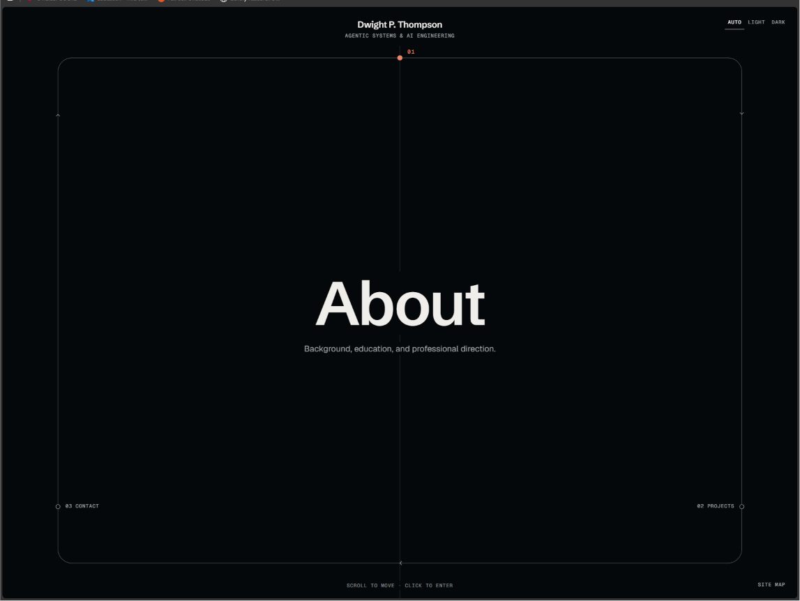Click the Dwight P. Thompson title
Viewport: 800px width, 601px height.
(x=400, y=24)
